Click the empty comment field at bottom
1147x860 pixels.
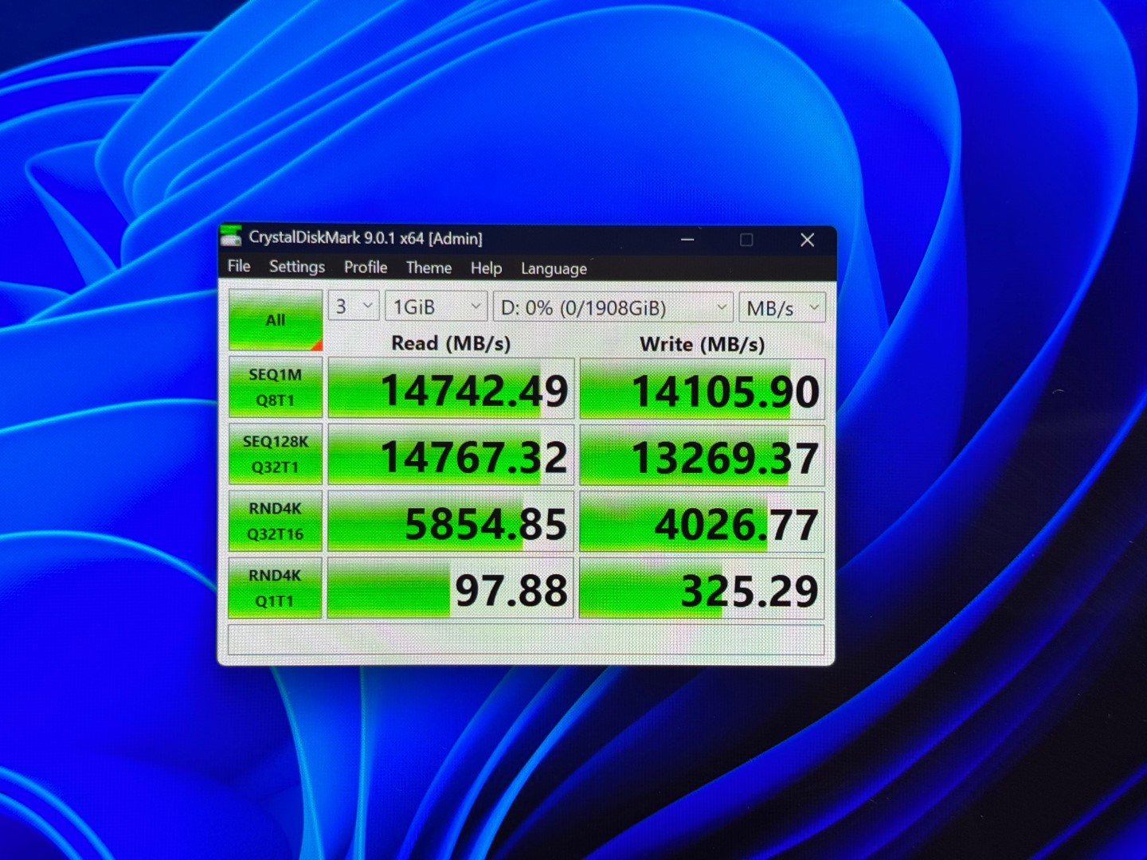pos(526,640)
